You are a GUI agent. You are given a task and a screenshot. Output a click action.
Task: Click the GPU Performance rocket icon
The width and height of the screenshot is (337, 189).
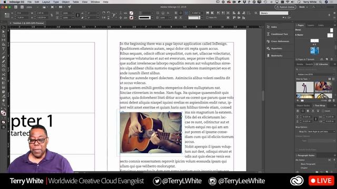click(x=70, y=7)
